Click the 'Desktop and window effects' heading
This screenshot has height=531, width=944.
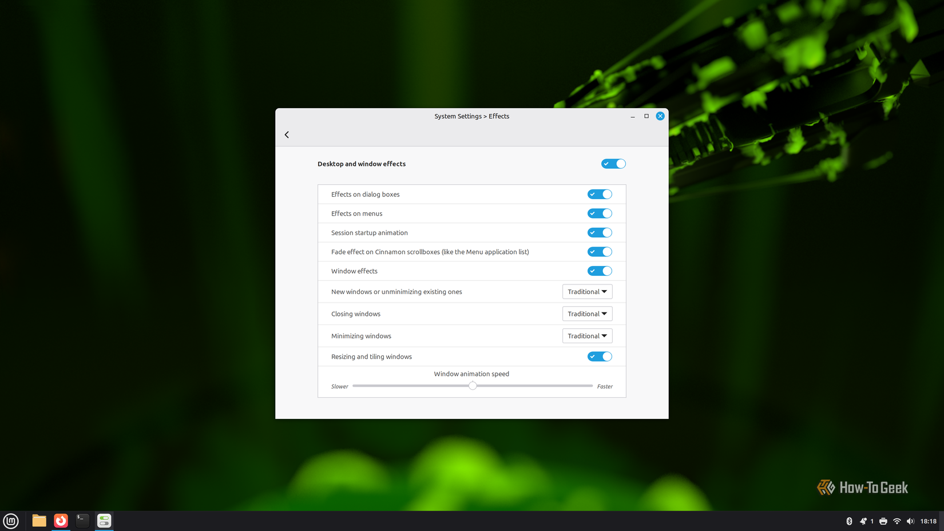pos(362,164)
